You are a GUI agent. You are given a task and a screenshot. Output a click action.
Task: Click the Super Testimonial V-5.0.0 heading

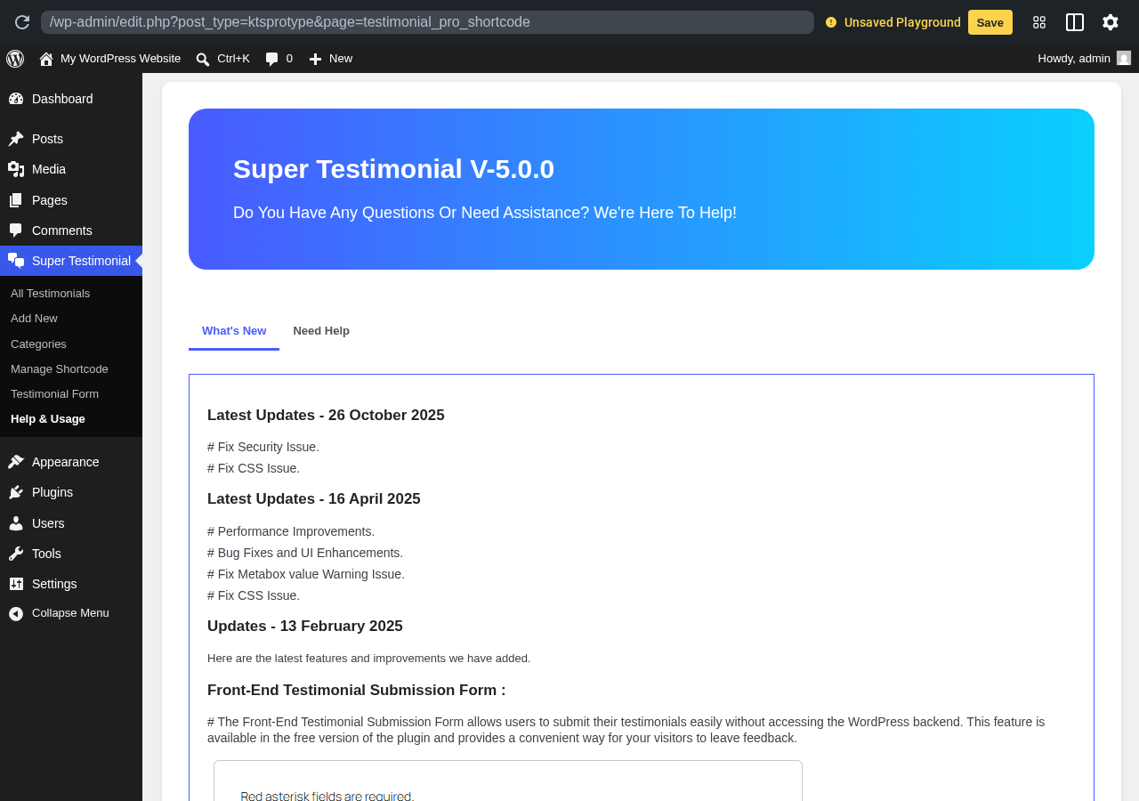(x=393, y=169)
